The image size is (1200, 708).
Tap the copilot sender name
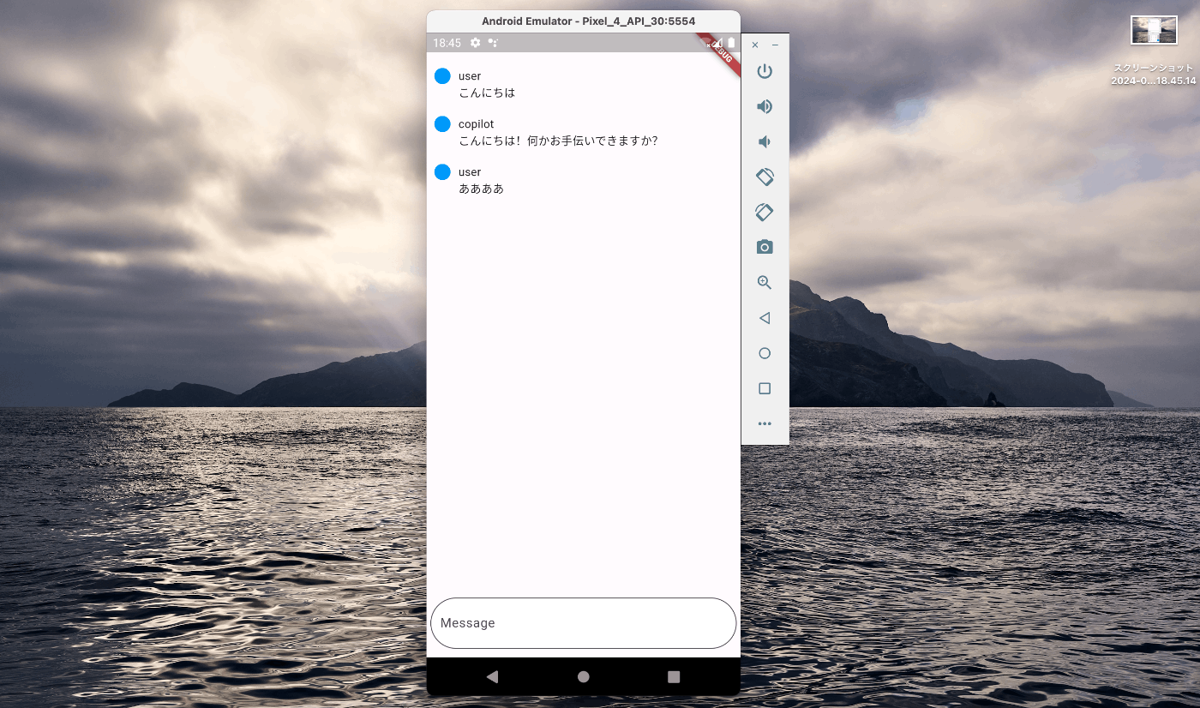click(477, 124)
